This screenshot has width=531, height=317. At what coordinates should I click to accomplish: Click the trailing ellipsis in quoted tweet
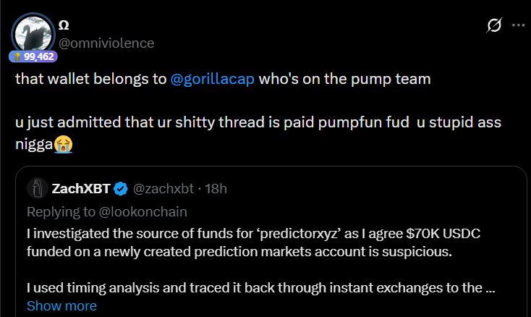click(490, 288)
